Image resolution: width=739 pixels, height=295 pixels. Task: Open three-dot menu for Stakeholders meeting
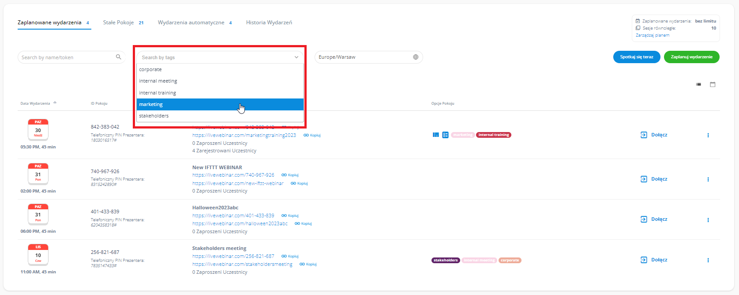point(708,260)
